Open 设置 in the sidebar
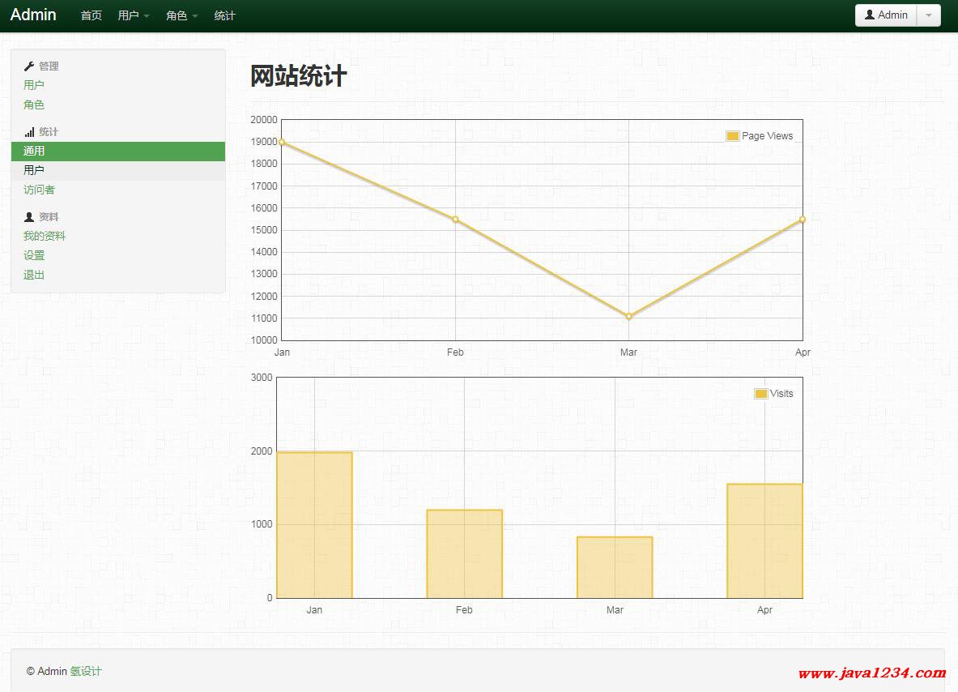958x692 pixels. 33,255
